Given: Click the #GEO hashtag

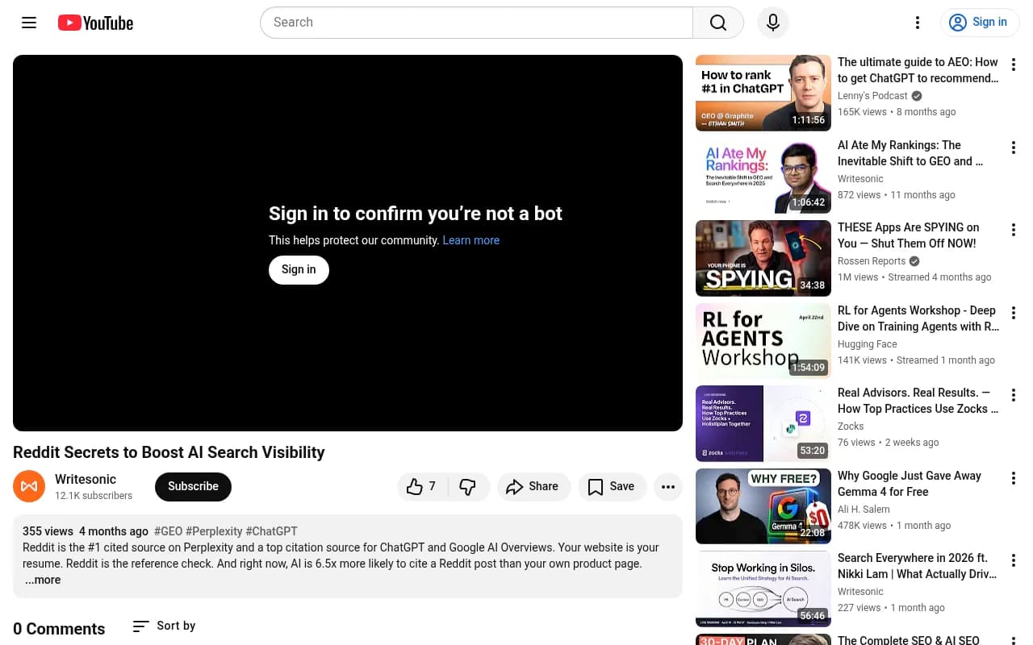Looking at the screenshot, I should point(169,531).
